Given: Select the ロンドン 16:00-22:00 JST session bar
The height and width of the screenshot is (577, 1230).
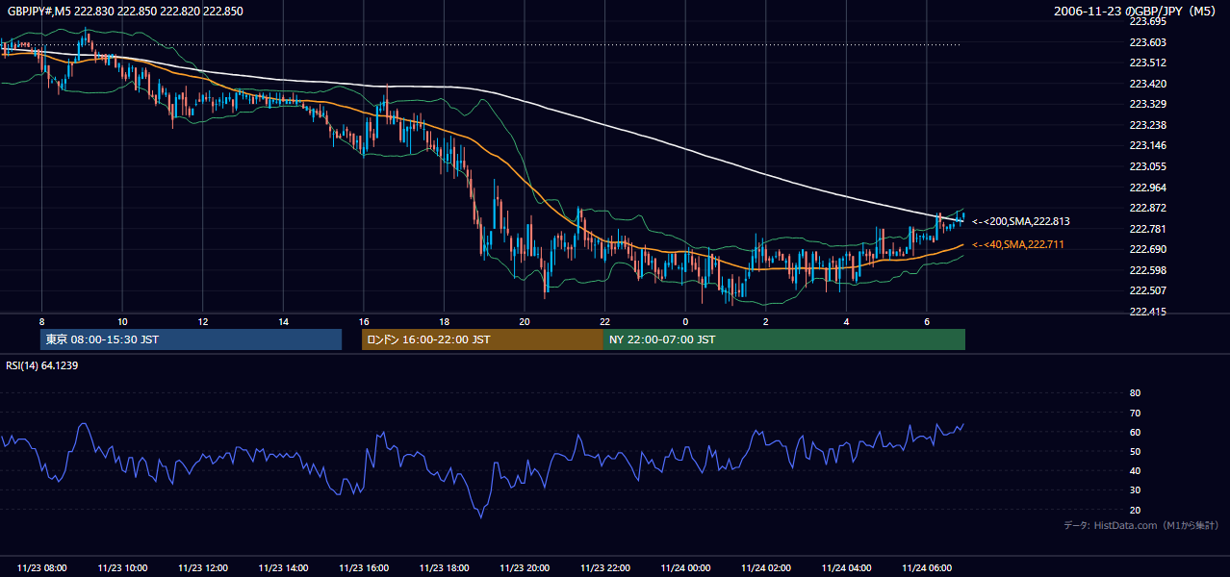Looking at the screenshot, I should 482,339.
